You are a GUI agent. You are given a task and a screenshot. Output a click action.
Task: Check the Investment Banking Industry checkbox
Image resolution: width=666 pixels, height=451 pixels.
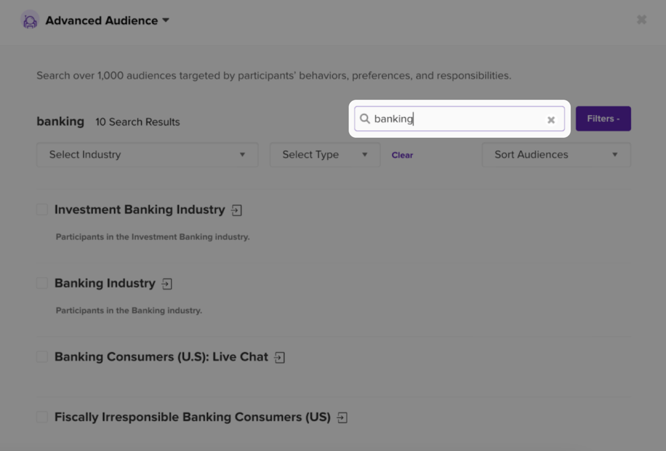[42, 209]
